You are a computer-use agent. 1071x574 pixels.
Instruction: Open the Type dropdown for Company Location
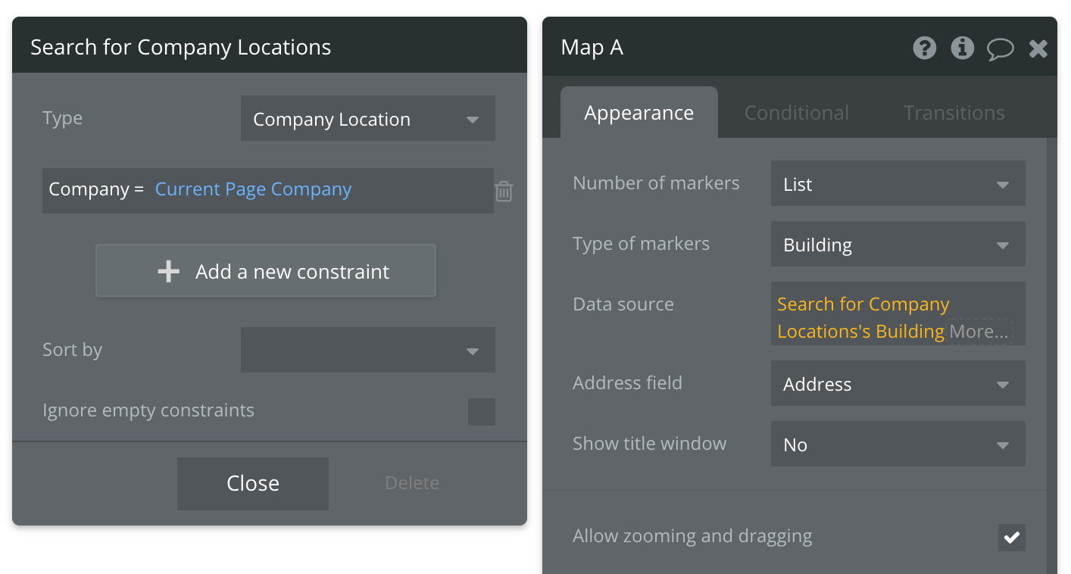(x=367, y=119)
